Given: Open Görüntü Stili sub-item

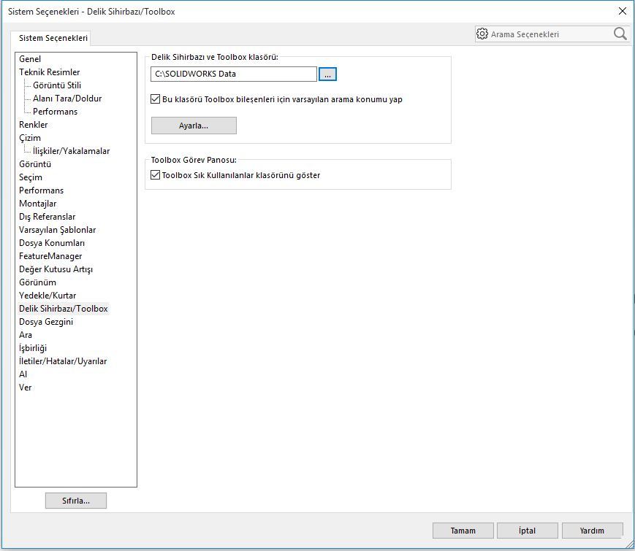Looking at the screenshot, I should (x=57, y=85).
